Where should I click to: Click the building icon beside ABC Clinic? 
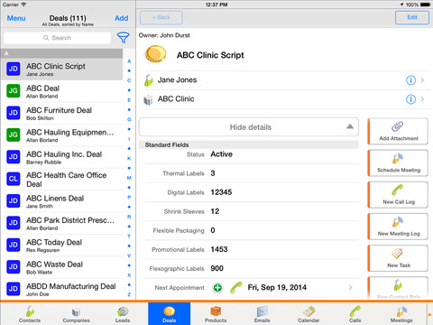click(148, 99)
